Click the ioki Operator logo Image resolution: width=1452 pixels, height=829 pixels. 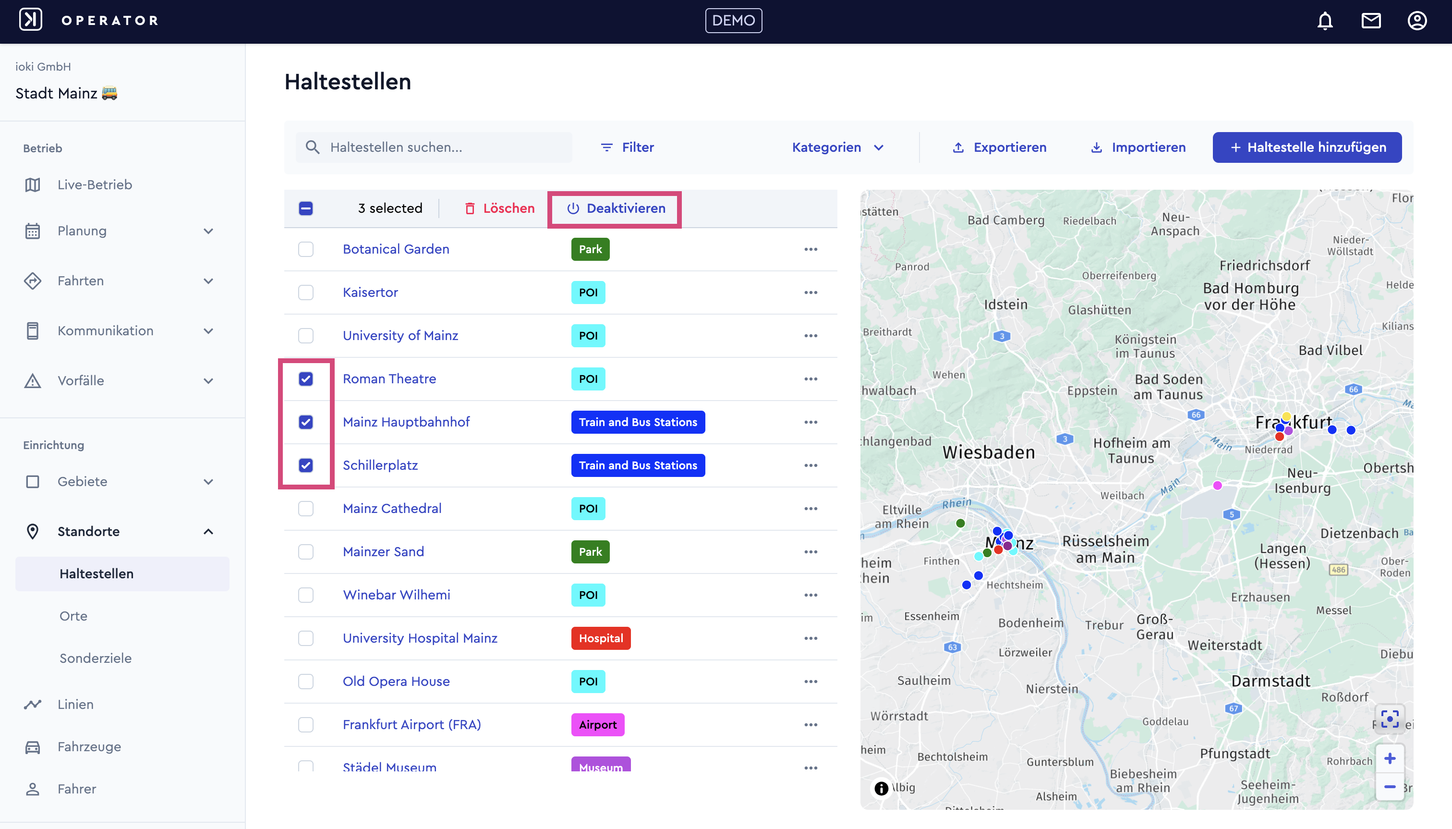click(x=31, y=19)
